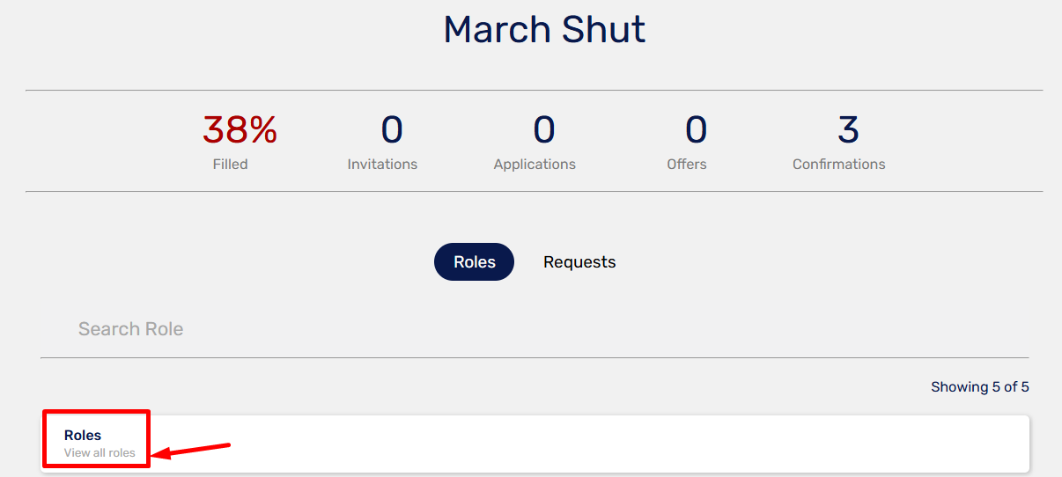The width and height of the screenshot is (1062, 477).
Task: Click the Applications label text
Action: pyautogui.click(x=535, y=165)
